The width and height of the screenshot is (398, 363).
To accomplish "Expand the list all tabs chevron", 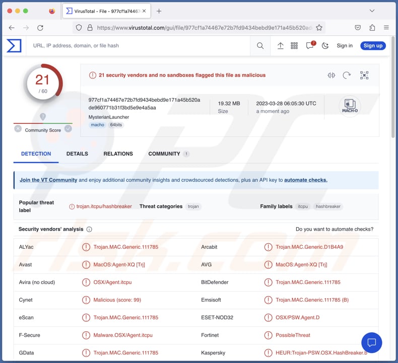I will 372,11.
